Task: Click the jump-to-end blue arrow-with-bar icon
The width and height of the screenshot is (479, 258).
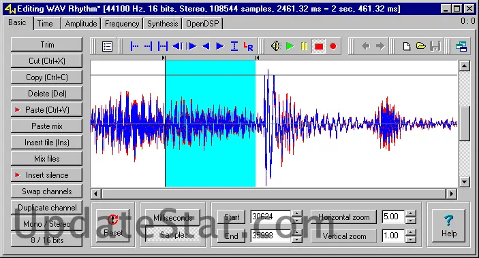Action: pos(191,46)
